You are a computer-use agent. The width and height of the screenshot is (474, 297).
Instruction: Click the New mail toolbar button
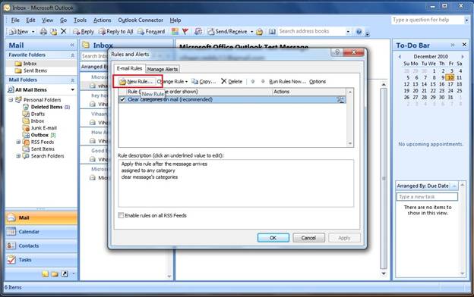(x=19, y=31)
